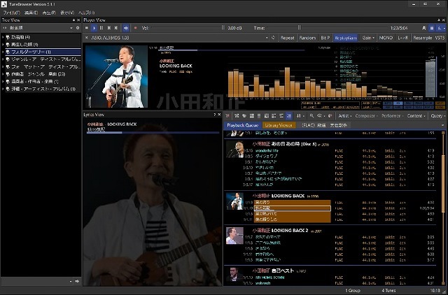
Task: Click the Resample button
Action: pos(422,38)
